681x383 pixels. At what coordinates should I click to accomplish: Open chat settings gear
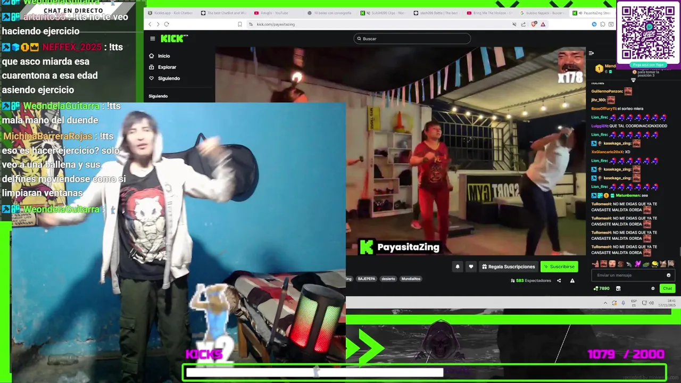(653, 288)
